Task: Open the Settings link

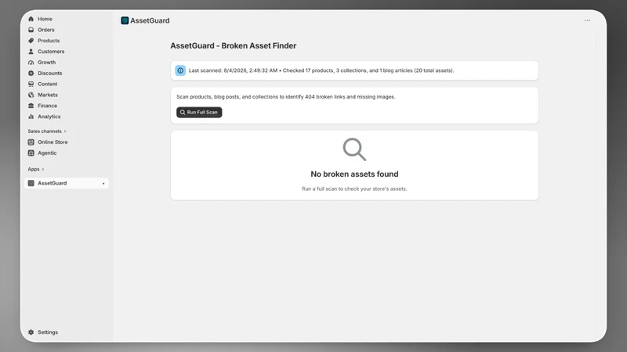Action: click(48, 332)
